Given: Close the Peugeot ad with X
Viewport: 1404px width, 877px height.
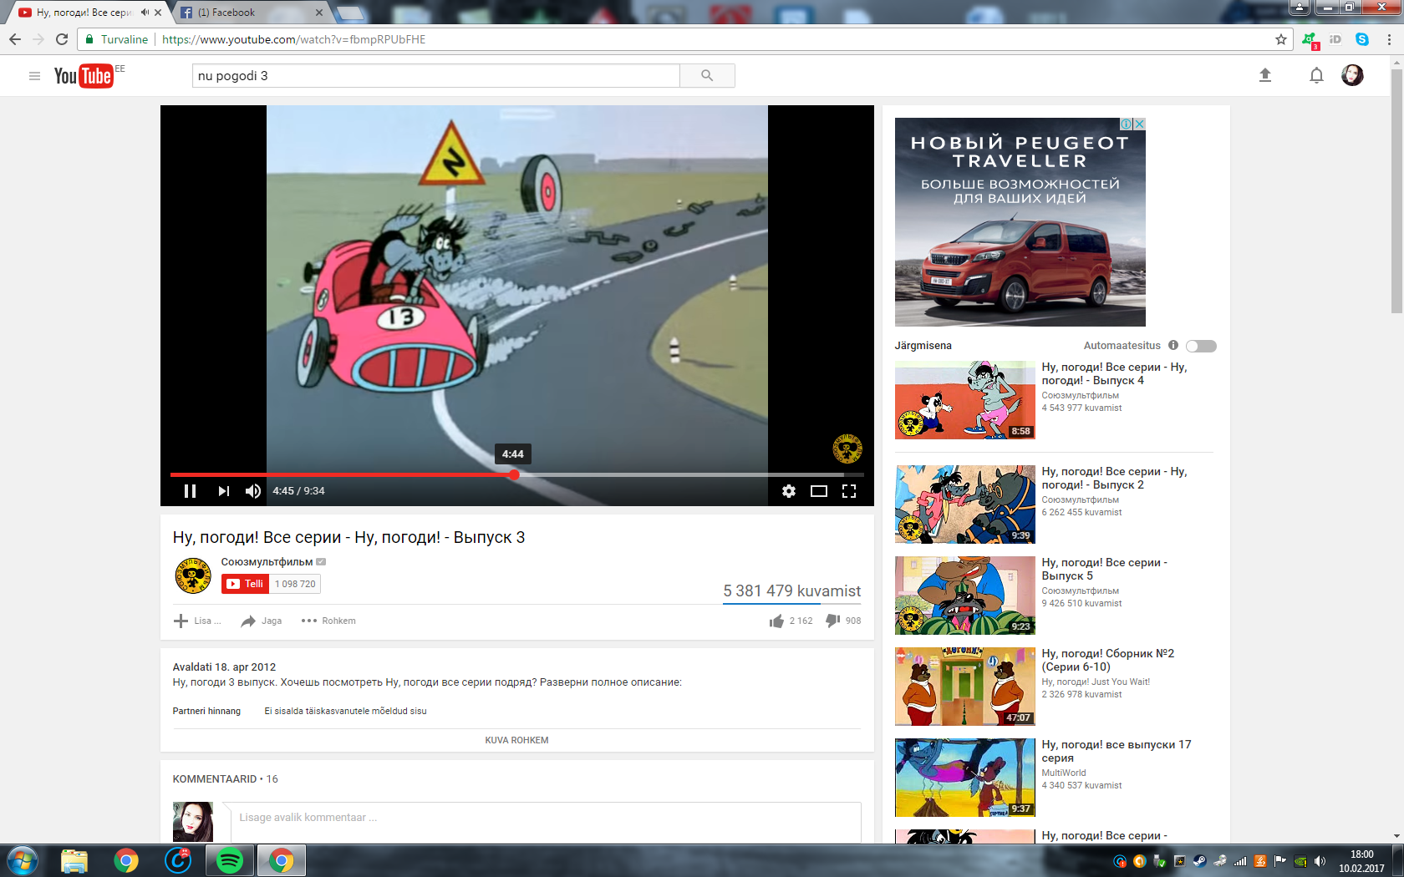Looking at the screenshot, I should tap(1139, 124).
